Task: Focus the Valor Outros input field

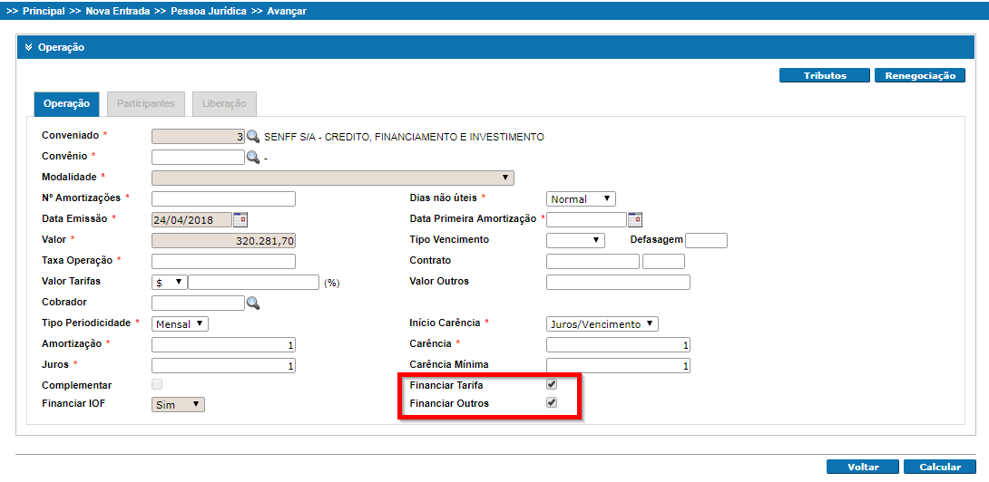Action: pyautogui.click(x=618, y=283)
